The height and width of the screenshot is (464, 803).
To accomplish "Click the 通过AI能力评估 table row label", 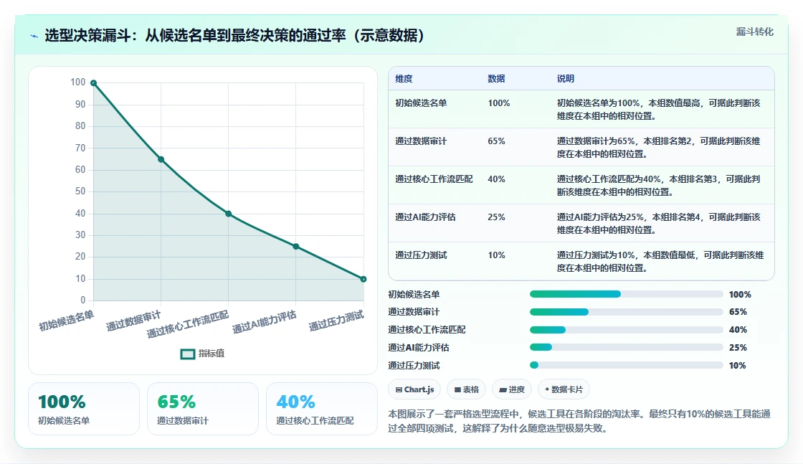I will 425,217.
